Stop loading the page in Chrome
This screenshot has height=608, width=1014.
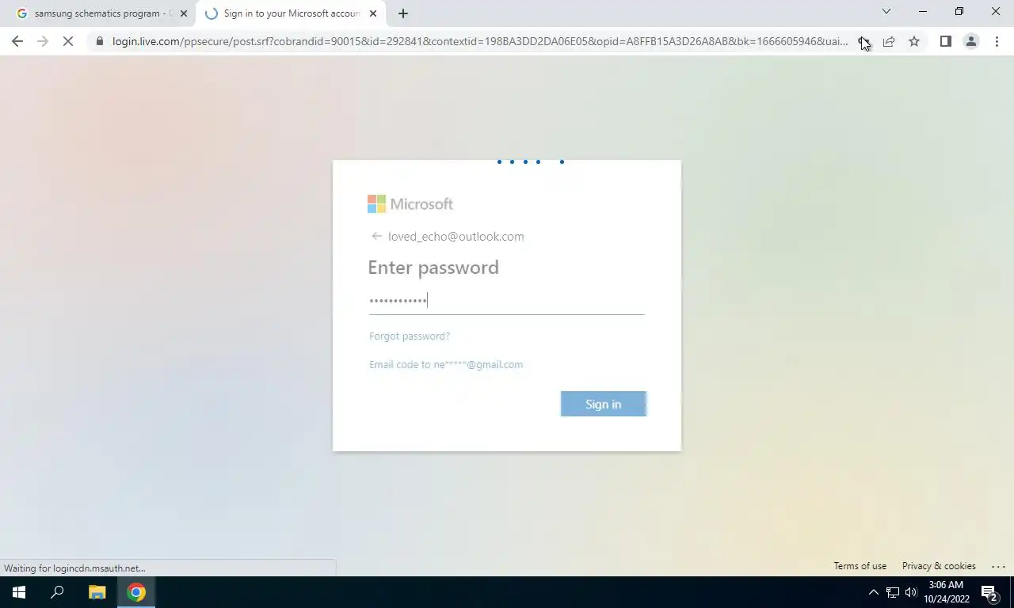68,41
